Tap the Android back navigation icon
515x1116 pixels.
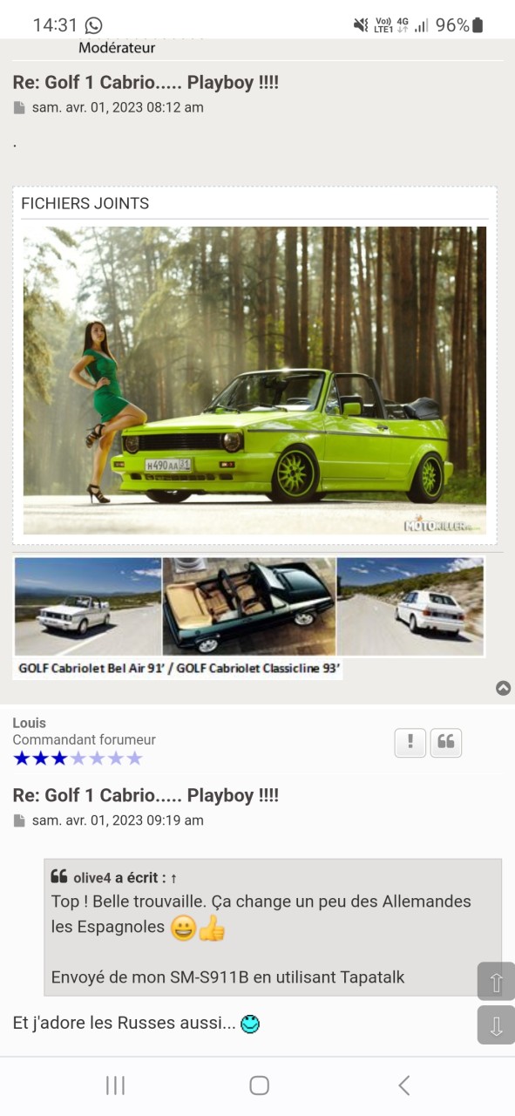[x=403, y=1085]
